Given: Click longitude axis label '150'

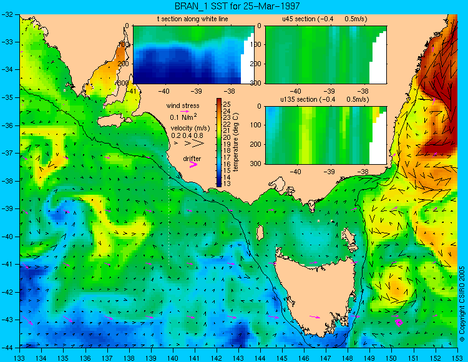Looking at the screenshot, I should tap(392, 358).
